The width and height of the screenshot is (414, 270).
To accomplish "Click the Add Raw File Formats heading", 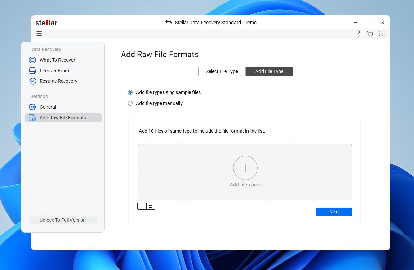I will (x=160, y=54).
